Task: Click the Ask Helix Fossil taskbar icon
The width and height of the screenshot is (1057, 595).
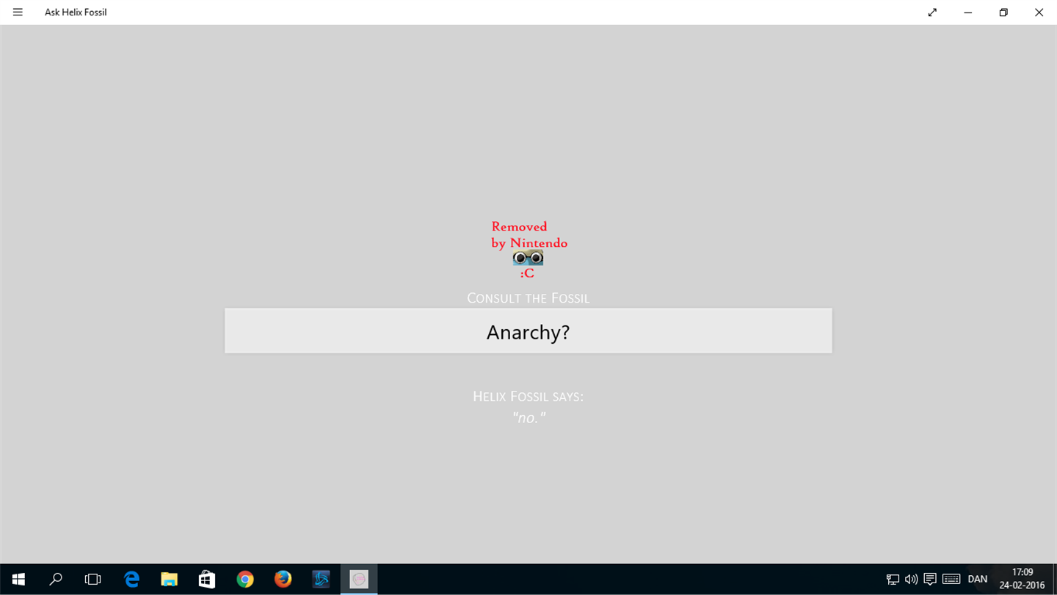Action: click(x=359, y=580)
